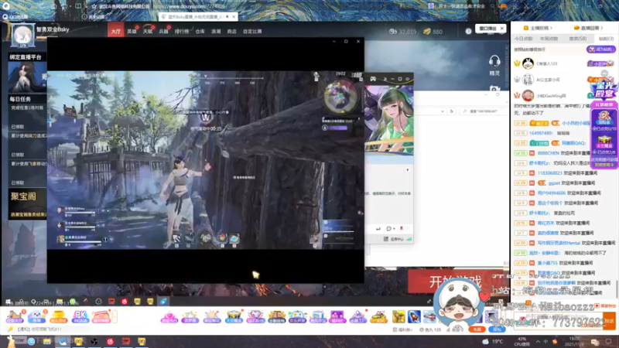Switch to the 本周贡献 ranking tab
619x348 pixels.
[549, 39]
